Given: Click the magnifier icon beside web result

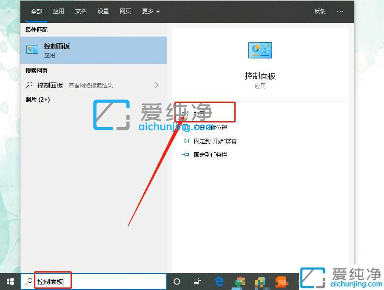Looking at the screenshot, I should coord(29,85).
